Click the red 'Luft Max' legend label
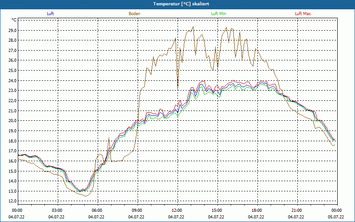Screen dimensions: 355x222 (303, 14)
